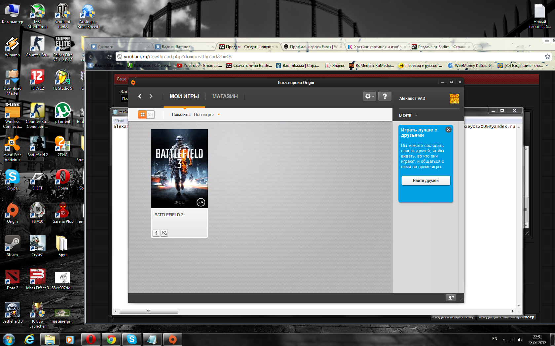The width and height of the screenshot is (555, 346).
Task: Open the Battlefield 3 cover thumbnail
Action: [179, 168]
